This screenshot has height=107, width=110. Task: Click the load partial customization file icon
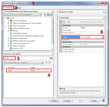(x=45, y=15)
